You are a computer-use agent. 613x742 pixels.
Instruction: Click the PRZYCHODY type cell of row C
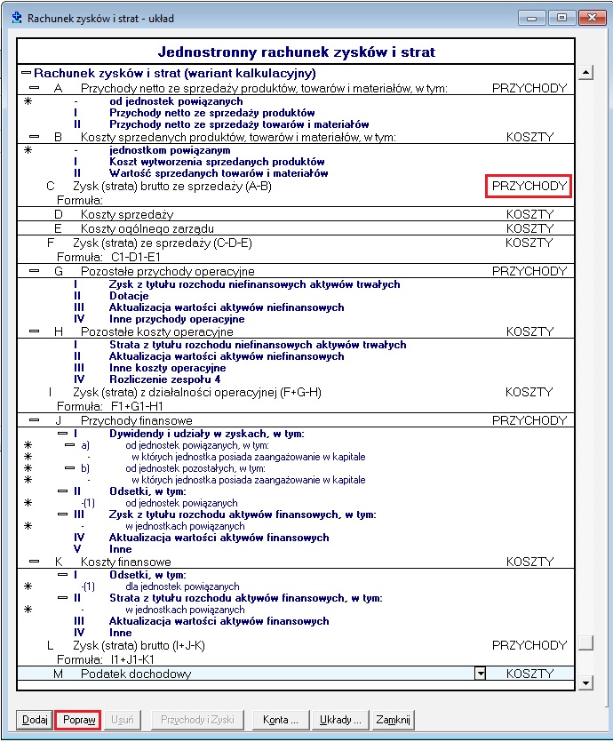tap(529, 186)
